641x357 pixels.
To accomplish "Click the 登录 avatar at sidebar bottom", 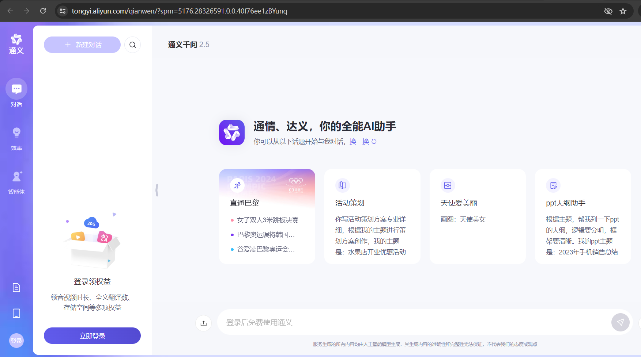I will [16, 341].
